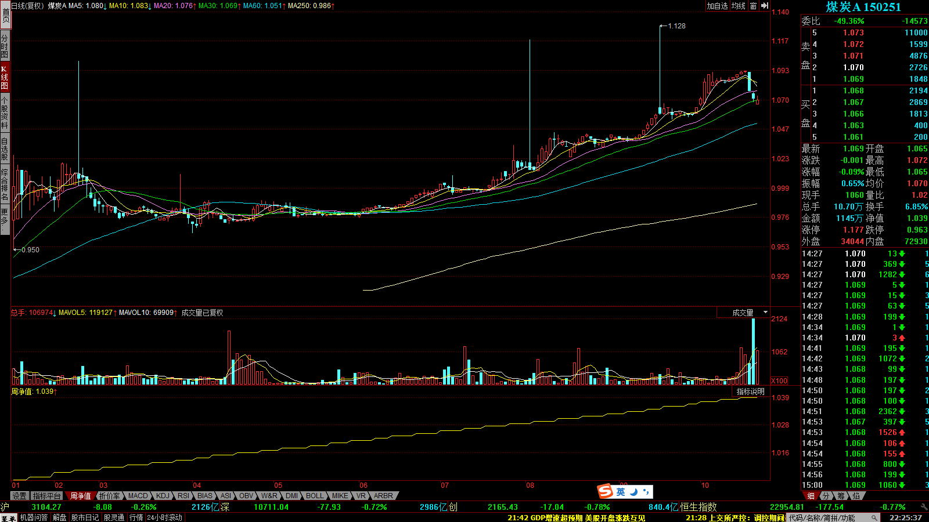Switch to the ARBR indicator tab
Image resolution: width=929 pixels, height=522 pixels.
(x=383, y=496)
